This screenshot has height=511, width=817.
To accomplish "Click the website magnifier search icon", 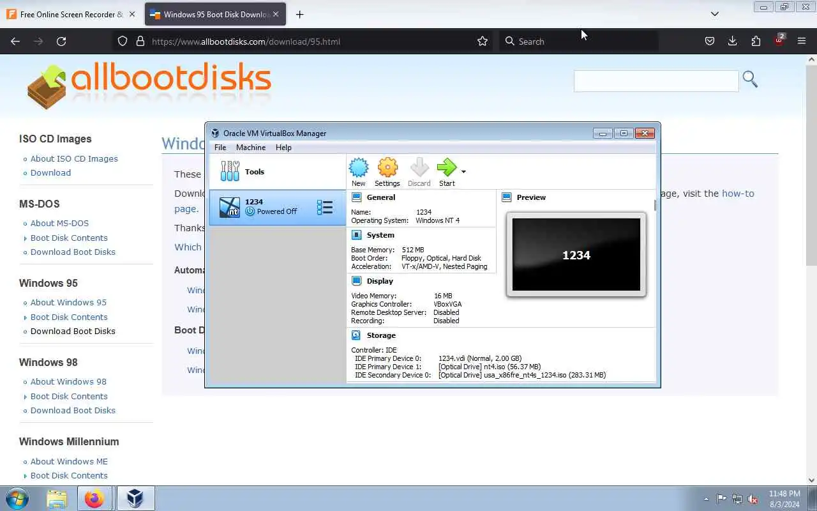I will click(x=750, y=80).
